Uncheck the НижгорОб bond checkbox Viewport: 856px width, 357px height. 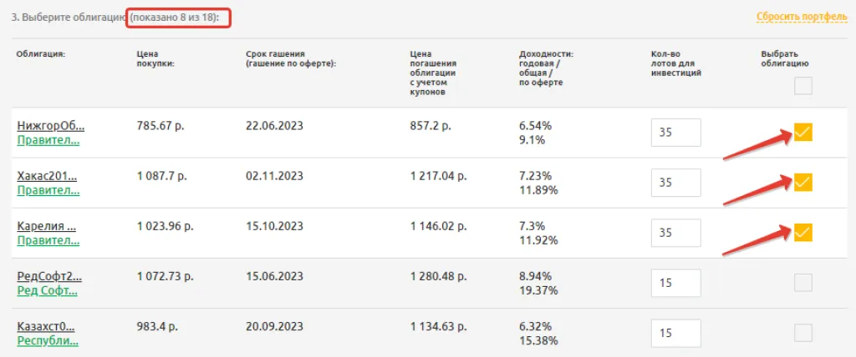tap(802, 132)
